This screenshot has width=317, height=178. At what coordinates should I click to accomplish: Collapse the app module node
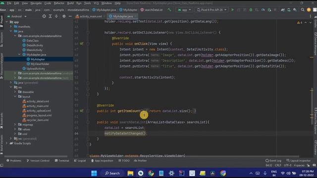click(x=7, y=22)
